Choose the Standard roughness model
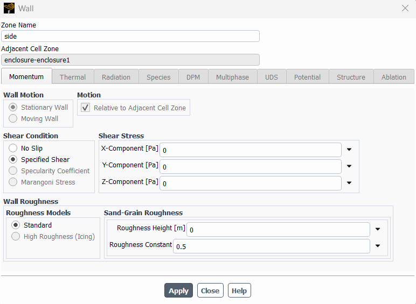Screen dimensions: 416x304 coord(16,225)
